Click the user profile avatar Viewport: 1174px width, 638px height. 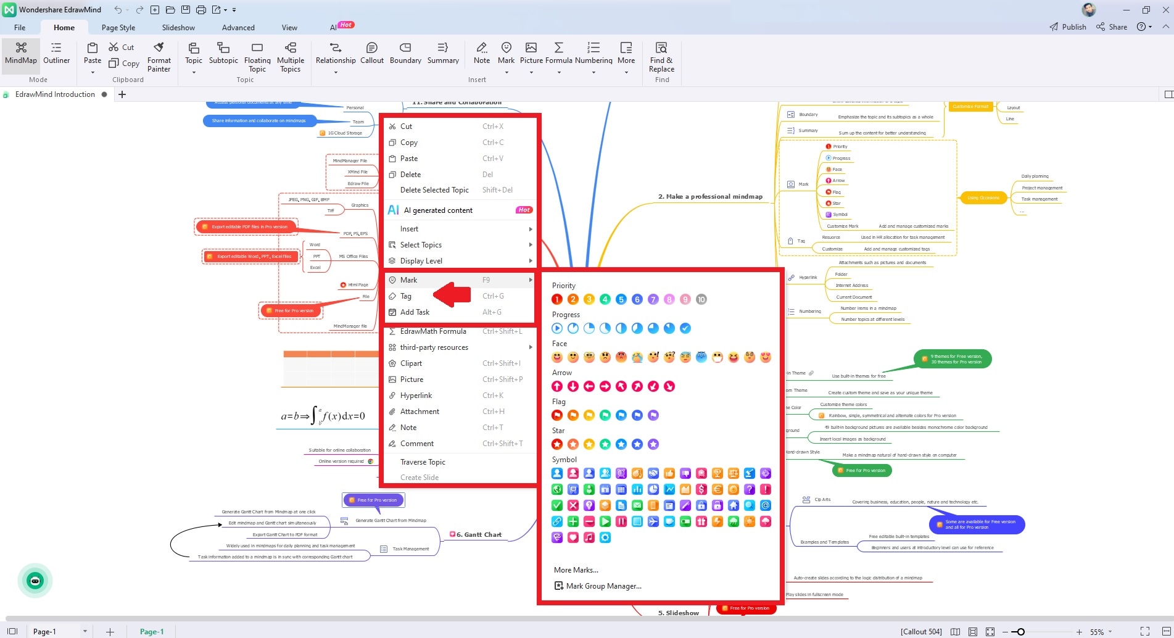pos(1089,10)
